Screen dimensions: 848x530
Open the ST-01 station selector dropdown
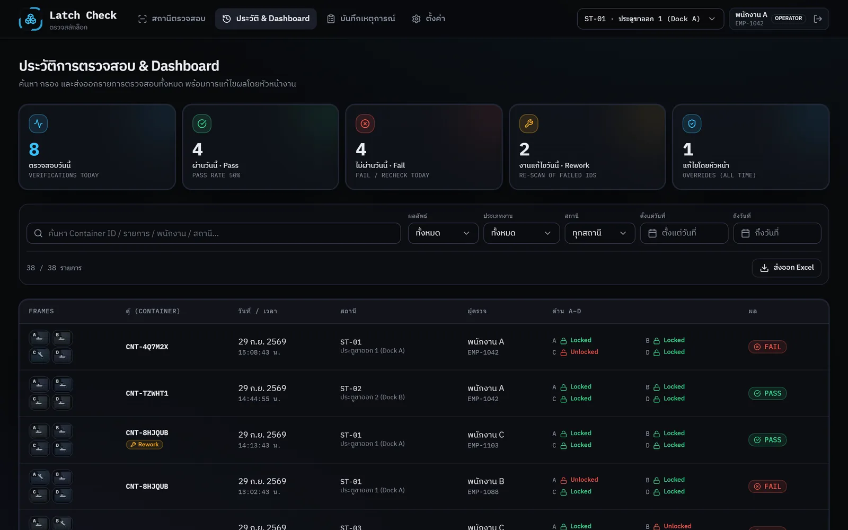pos(650,19)
